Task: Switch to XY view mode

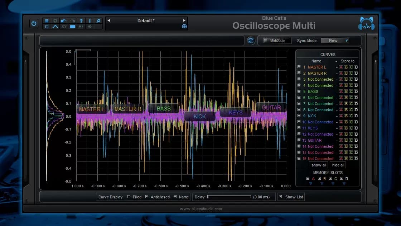Action: (x=64, y=27)
